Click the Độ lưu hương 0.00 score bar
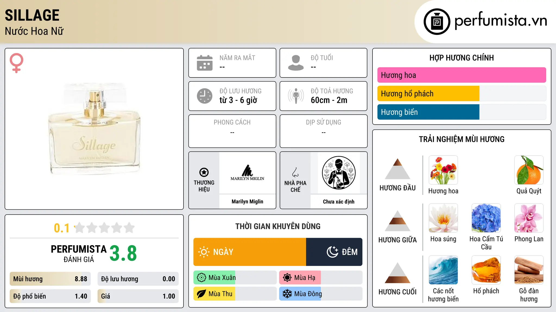Image resolution: width=556 pixels, height=312 pixels. pyautogui.click(x=138, y=279)
